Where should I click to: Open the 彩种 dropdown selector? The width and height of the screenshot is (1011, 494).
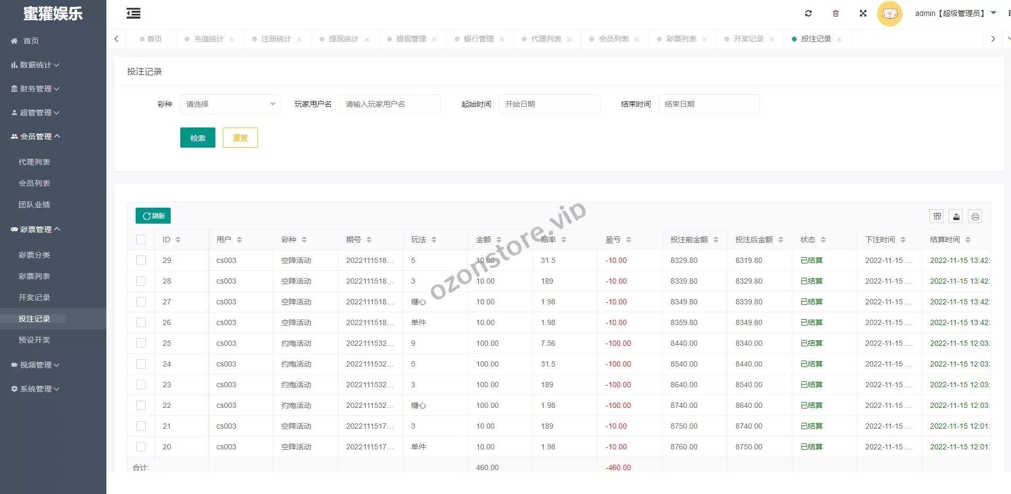coord(230,104)
